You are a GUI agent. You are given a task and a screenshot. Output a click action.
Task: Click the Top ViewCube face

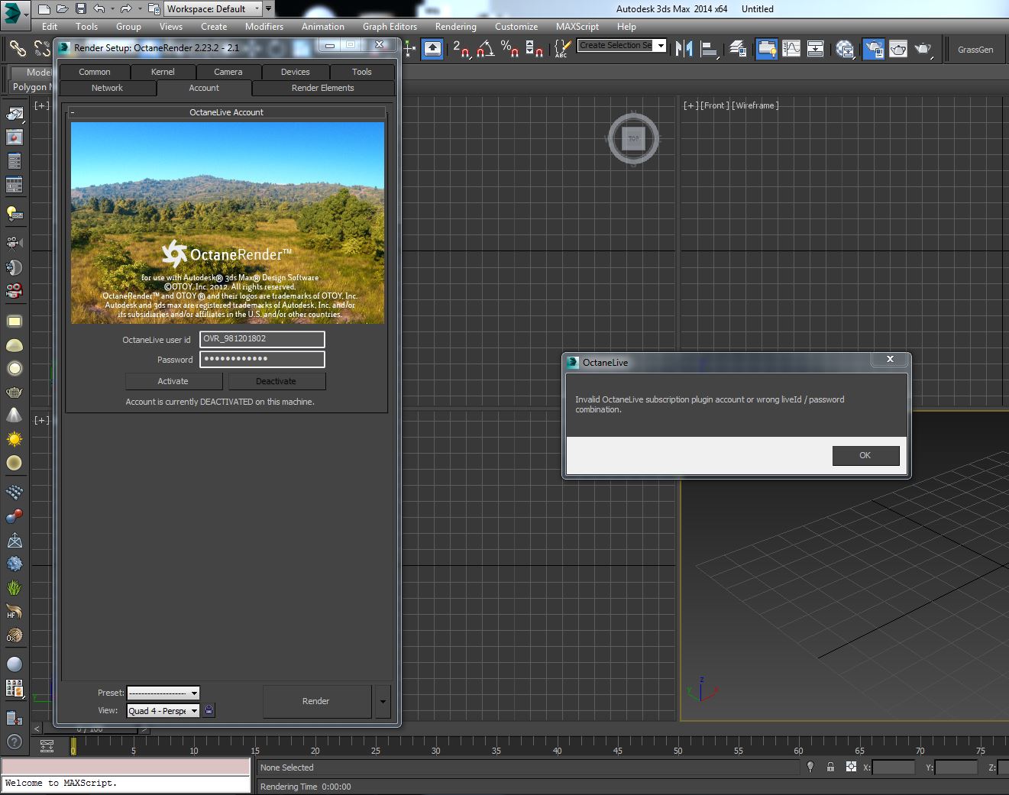(633, 138)
